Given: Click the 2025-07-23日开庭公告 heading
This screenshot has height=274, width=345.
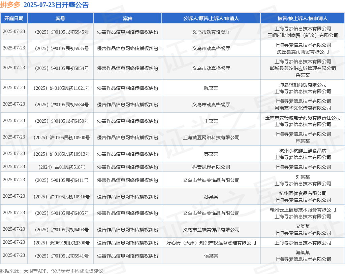Looking at the screenshot, I should pos(56,5).
